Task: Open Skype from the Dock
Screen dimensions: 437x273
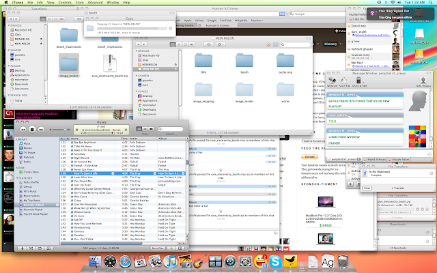Action: 275,262
